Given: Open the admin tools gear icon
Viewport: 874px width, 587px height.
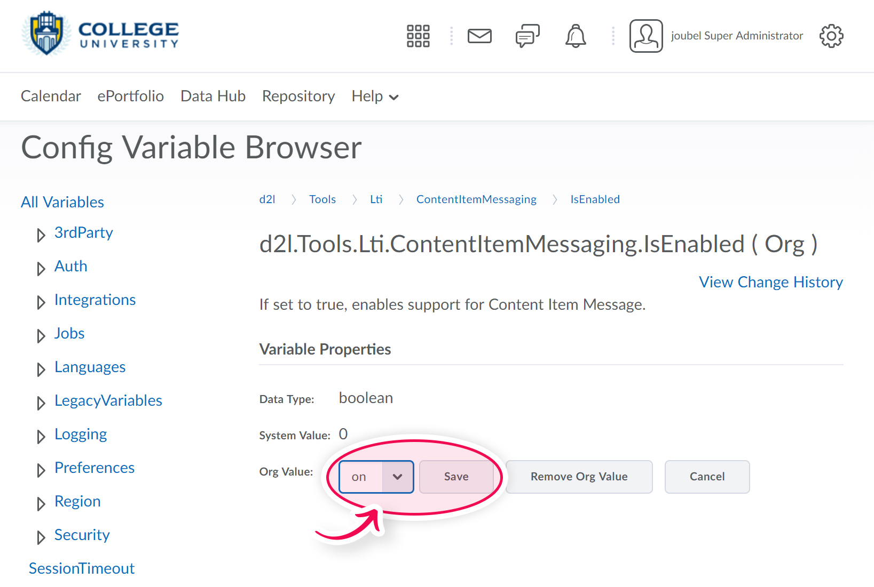Looking at the screenshot, I should click(831, 36).
